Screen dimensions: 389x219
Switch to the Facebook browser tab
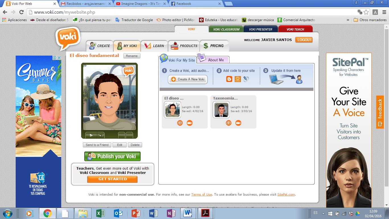[x=195, y=4]
